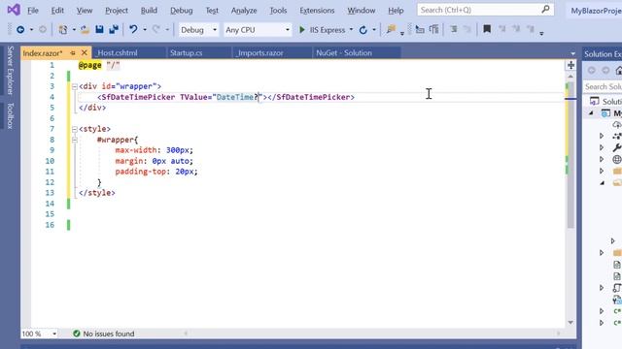Viewport: 622px width, 349px height.
Task: Switch to the NuGet - Solution tab
Action: point(357,52)
